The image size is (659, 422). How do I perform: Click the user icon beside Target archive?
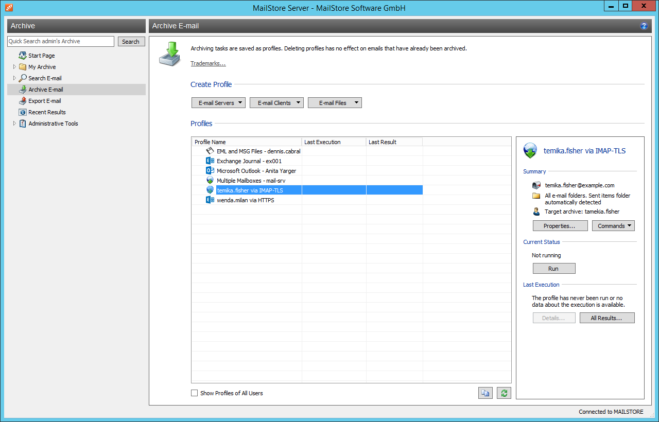[x=536, y=212]
